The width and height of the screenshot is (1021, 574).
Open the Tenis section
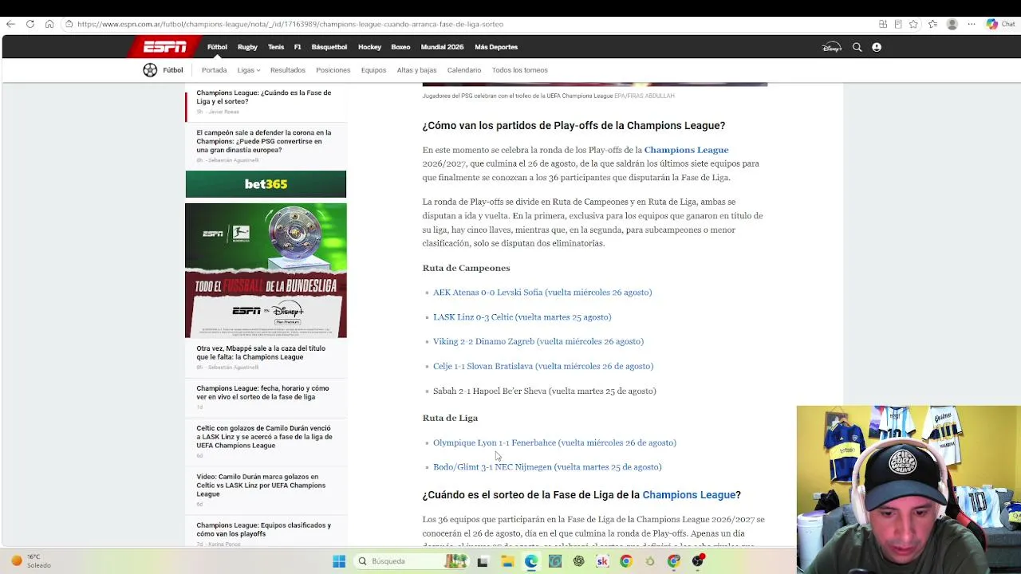(x=276, y=47)
